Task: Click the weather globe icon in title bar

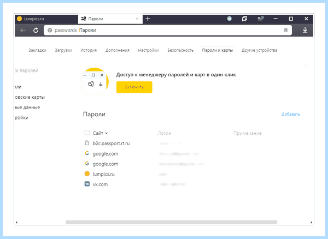Action: 229,19
